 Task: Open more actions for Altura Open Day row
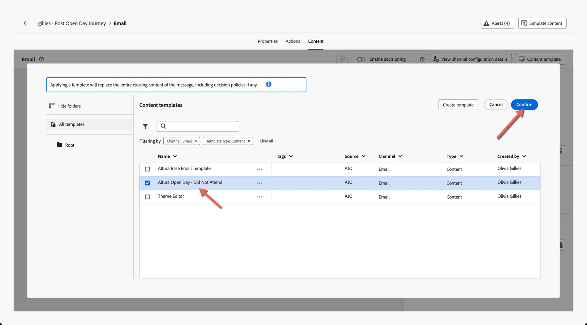pyautogui.click(x=260, y=183)
